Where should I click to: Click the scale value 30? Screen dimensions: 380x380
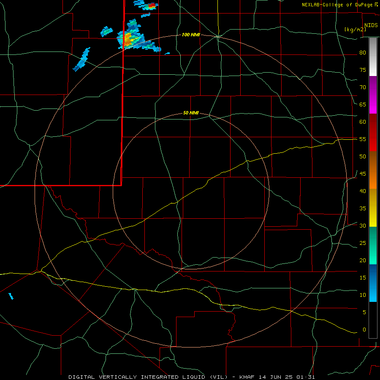click(x=363, y=225)
